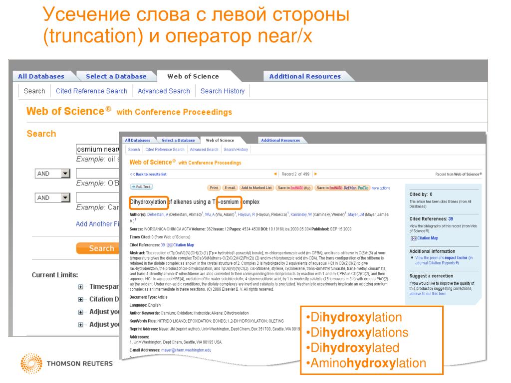
Task: Click 'please fill out this form' link
Action: coord(428,294)
